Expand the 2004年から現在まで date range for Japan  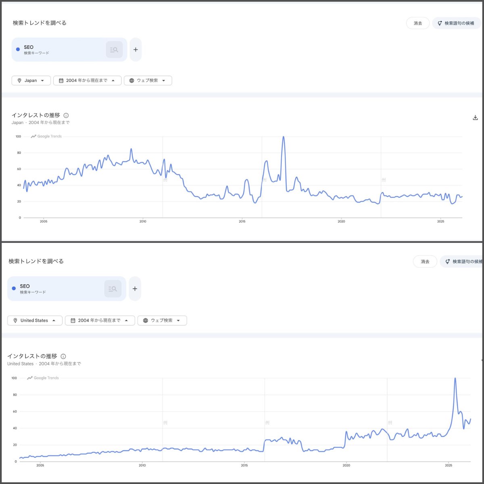coord(87,81)
